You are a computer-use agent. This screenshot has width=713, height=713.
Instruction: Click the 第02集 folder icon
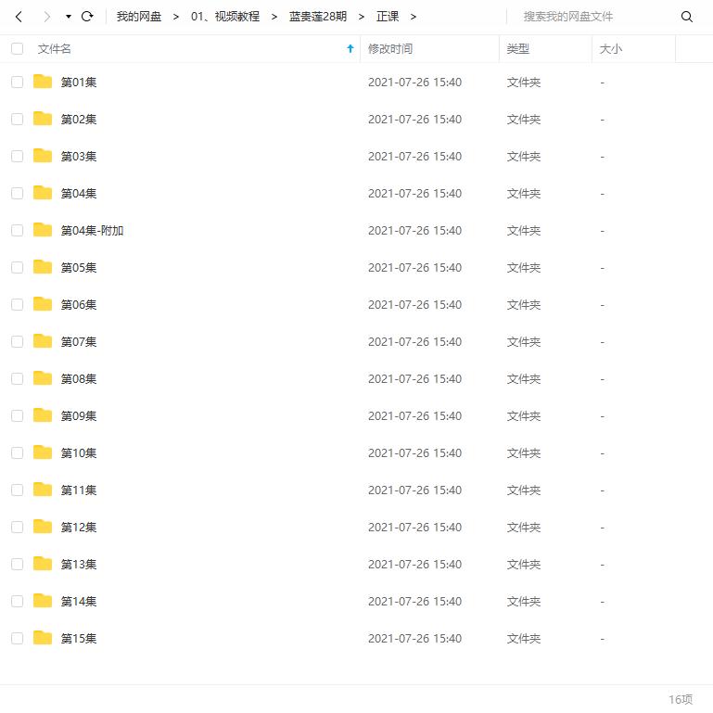coord(43,119)
